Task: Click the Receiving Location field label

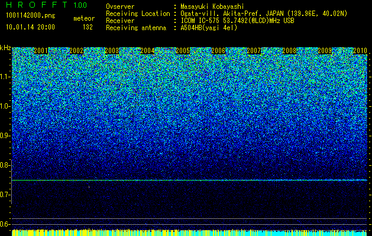Action: (138, 14)
